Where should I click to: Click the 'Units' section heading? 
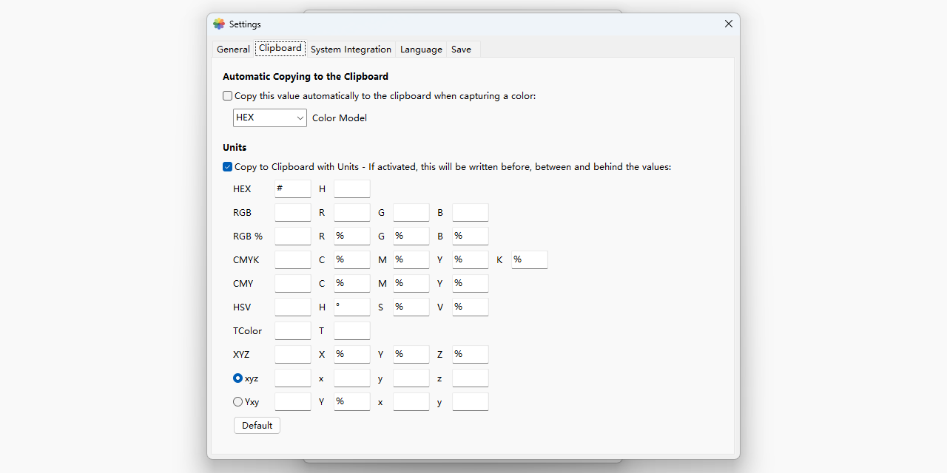click(x=235, y=148)
